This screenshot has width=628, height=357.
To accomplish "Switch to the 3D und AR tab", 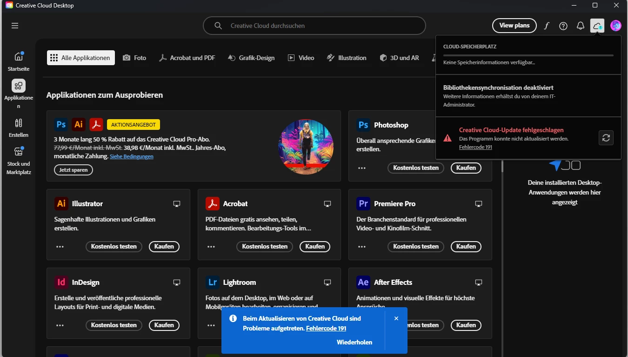I will coord(400,58).
